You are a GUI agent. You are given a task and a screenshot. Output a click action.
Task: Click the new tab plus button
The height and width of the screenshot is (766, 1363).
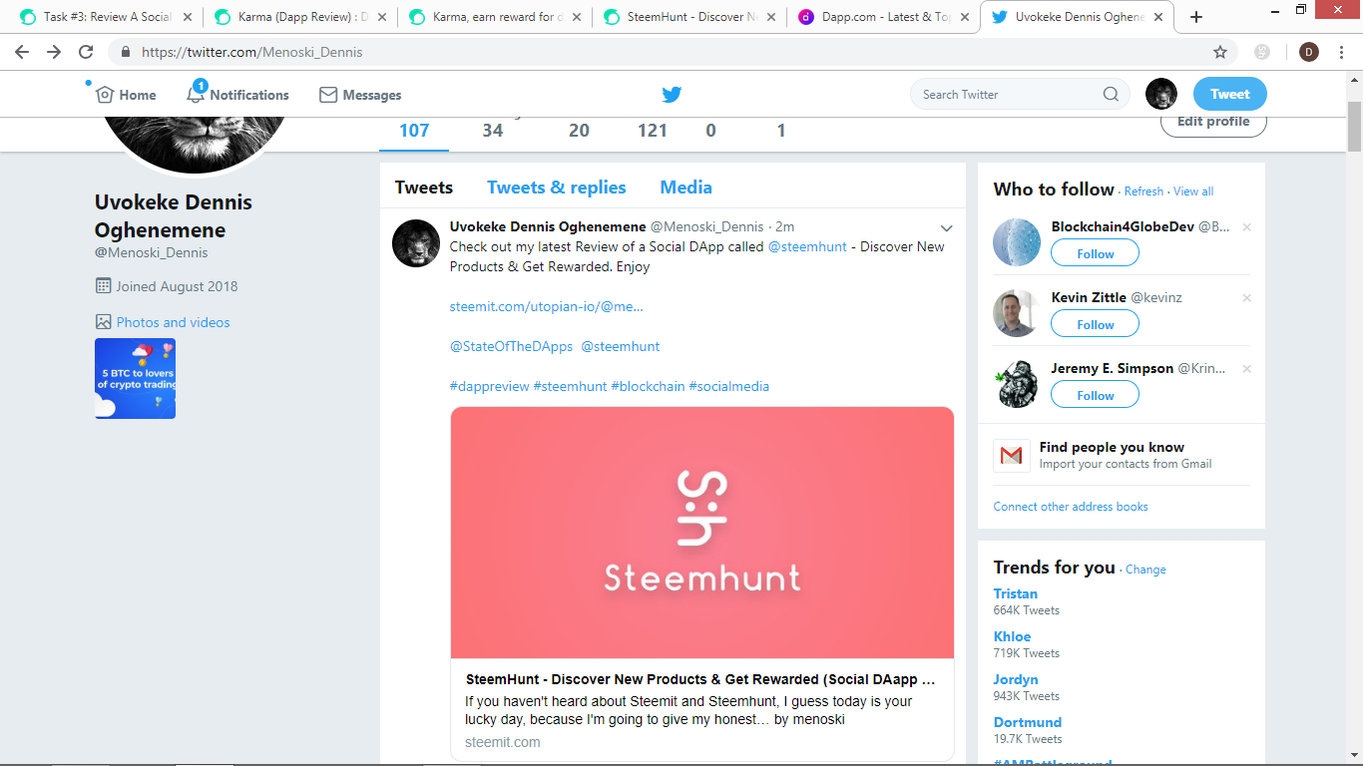coord(1196,17)
